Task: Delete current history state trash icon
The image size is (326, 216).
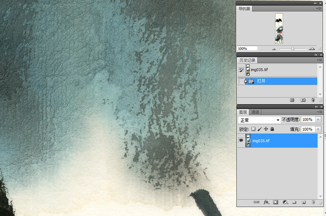Action: (x=313, y=100)
